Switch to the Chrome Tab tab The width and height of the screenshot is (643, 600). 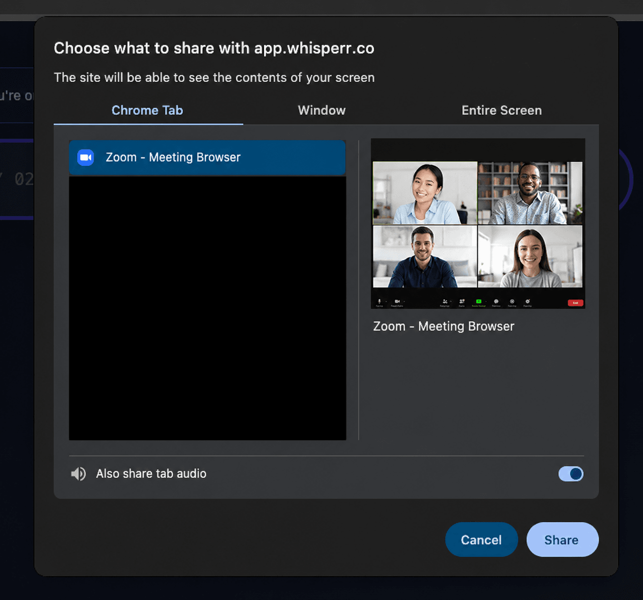[148, 110]
